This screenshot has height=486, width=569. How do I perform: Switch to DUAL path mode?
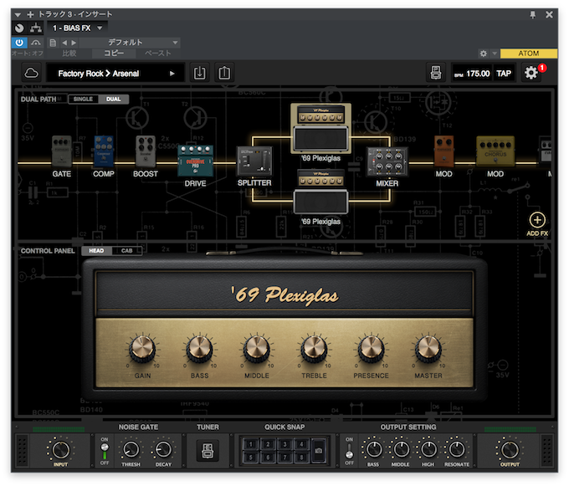113,99
